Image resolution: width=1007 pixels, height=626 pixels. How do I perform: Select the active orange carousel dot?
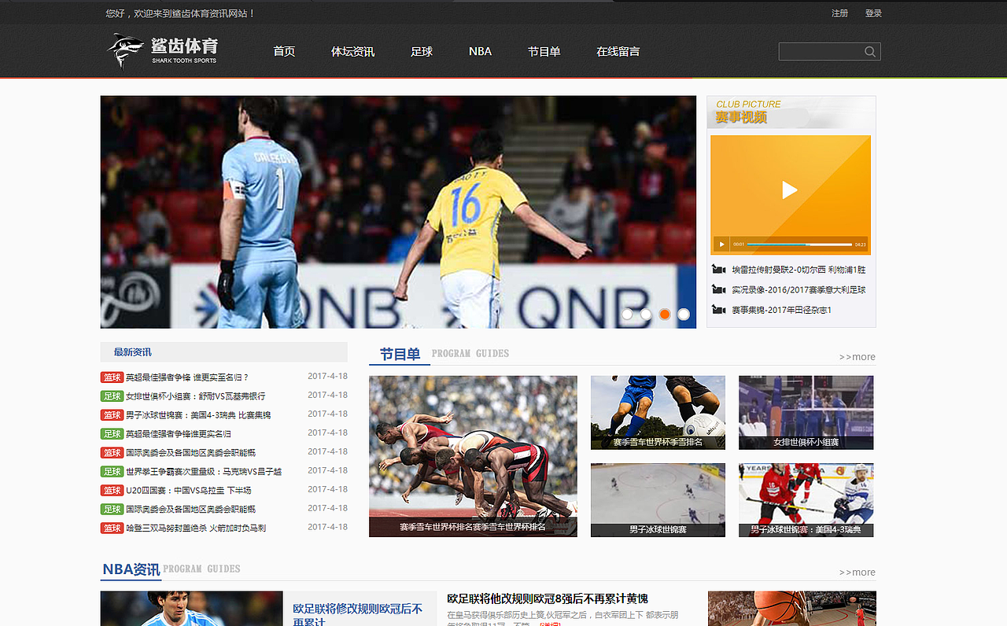pos(665,315)
